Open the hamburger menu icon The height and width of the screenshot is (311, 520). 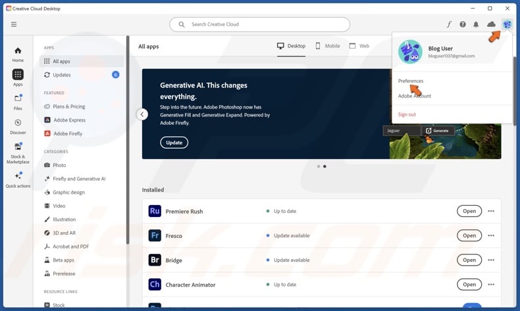pyautogui.click(x=14, y=24)
